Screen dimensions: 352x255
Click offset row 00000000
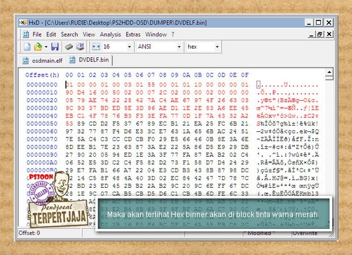42,85
